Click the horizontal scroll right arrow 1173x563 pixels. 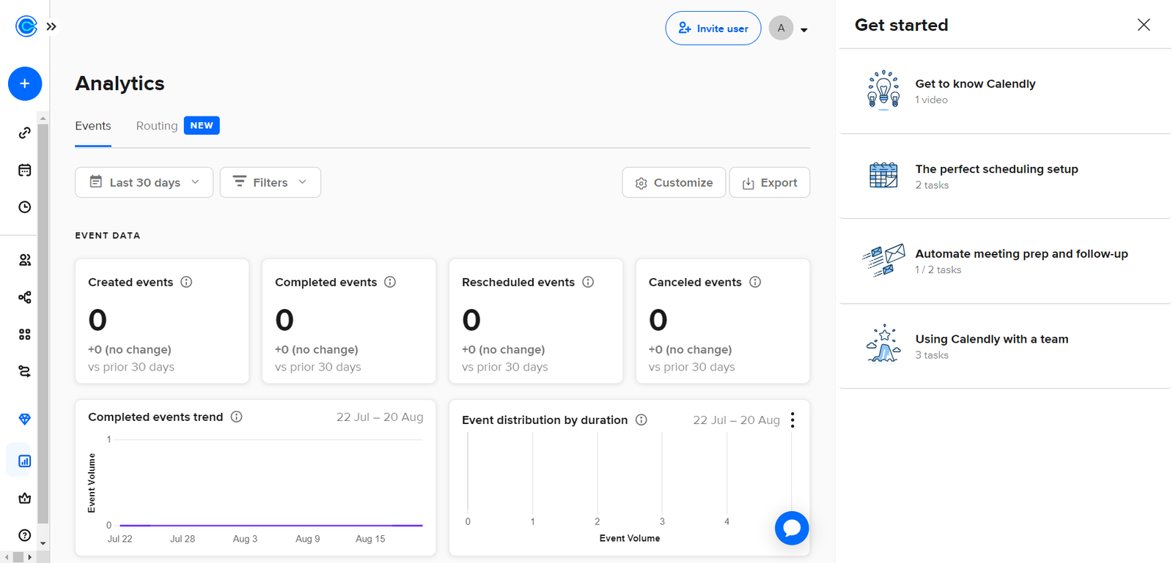30,557
